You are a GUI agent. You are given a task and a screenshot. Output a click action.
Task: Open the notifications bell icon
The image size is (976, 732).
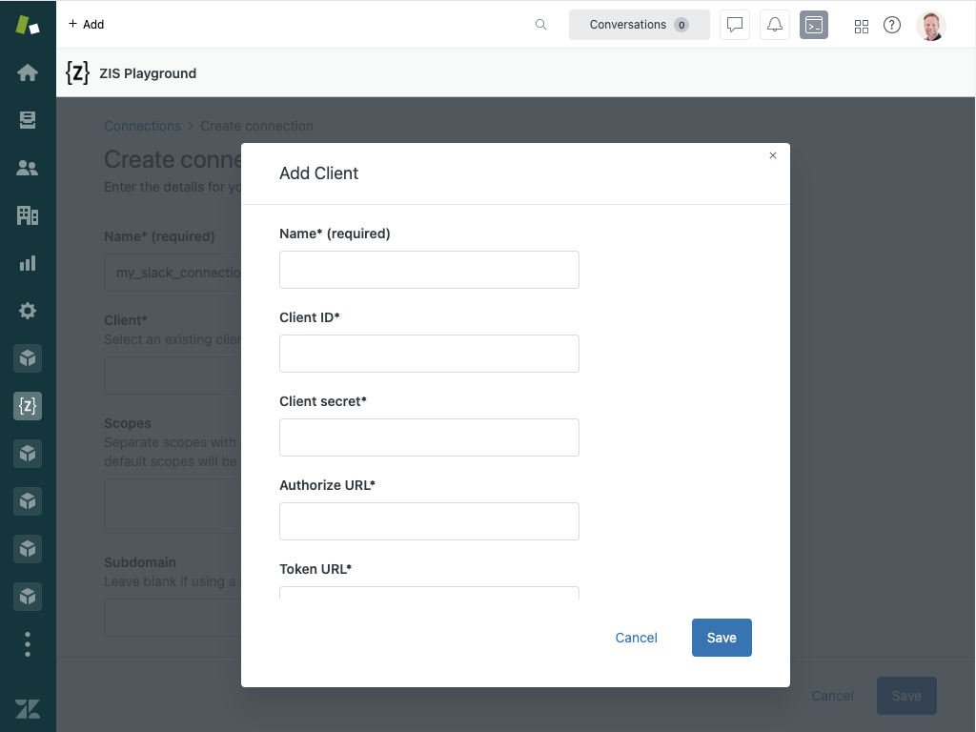point(775,25)
